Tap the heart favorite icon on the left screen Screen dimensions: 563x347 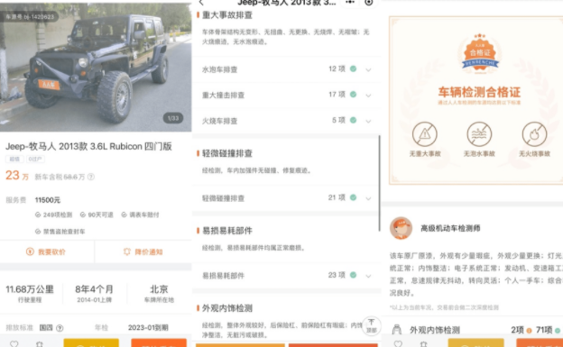click(x=14, y=343)
